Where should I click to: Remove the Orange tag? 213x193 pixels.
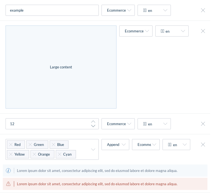(x=34, y=154)
